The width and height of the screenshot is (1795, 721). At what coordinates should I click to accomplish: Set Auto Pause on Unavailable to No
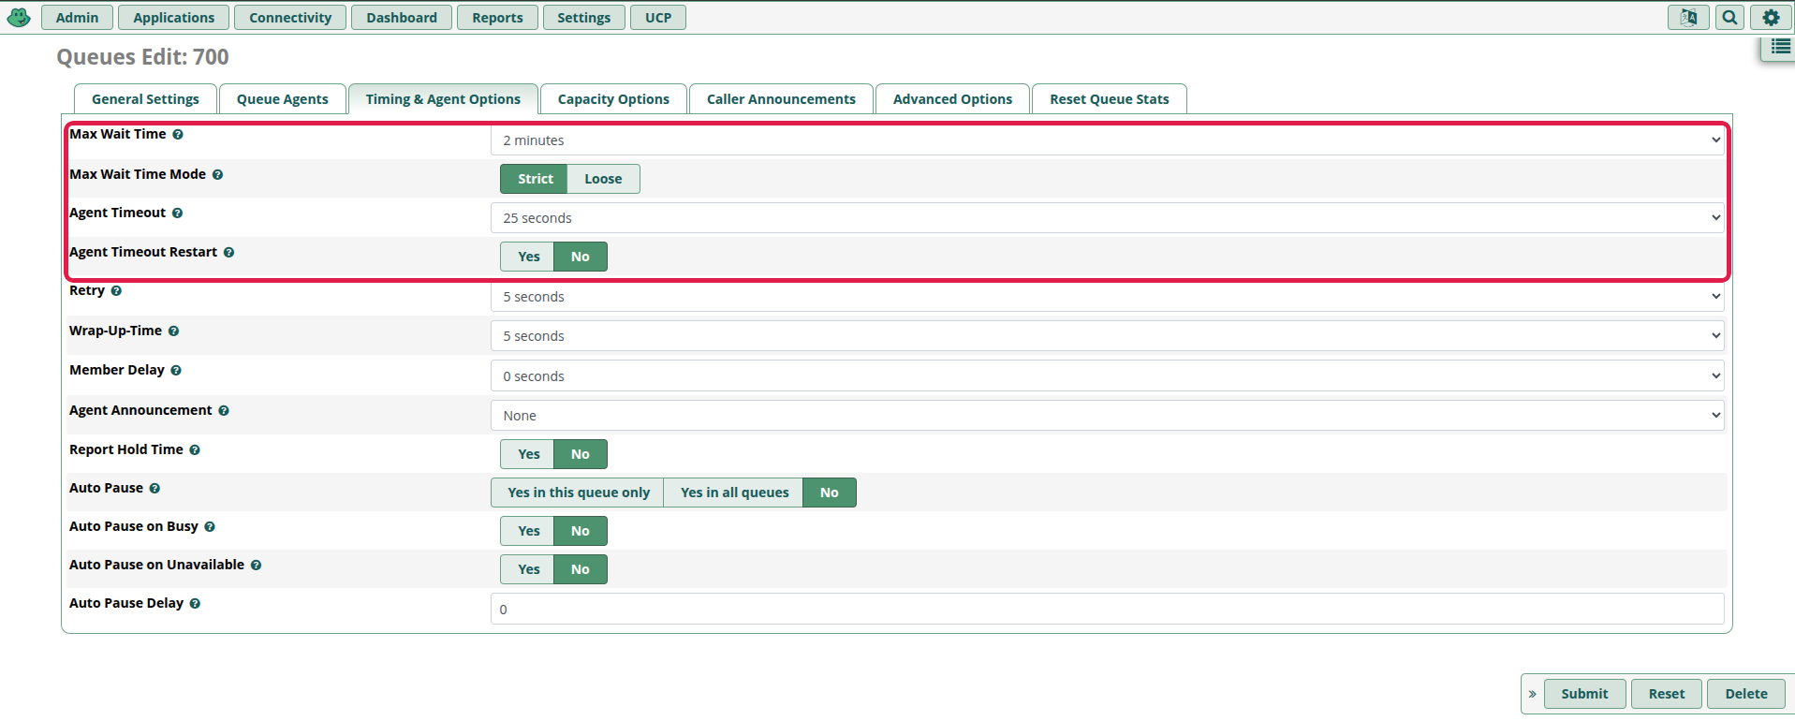(581, 569)
